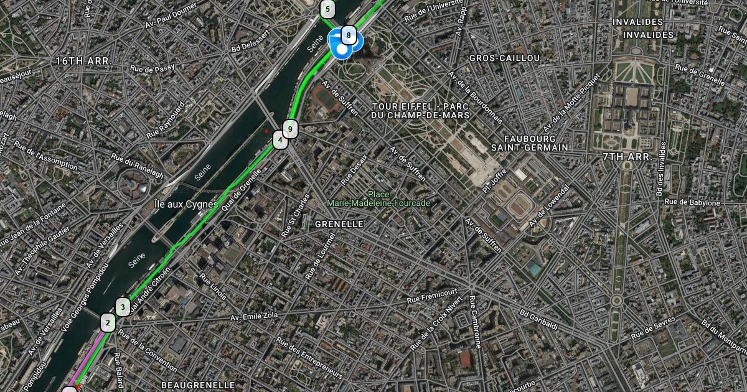Select the 16th Arr. district label
Viewport: 747px width, 392px height.
(x=83, y=61)
